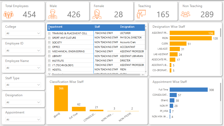Expand the LIBRARY department row
This screenshot has width=224, height=126.
click(49, 56)
